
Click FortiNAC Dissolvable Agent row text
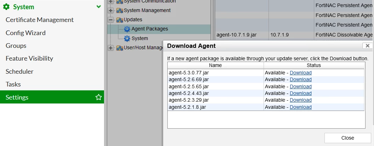tap(344, 35)
